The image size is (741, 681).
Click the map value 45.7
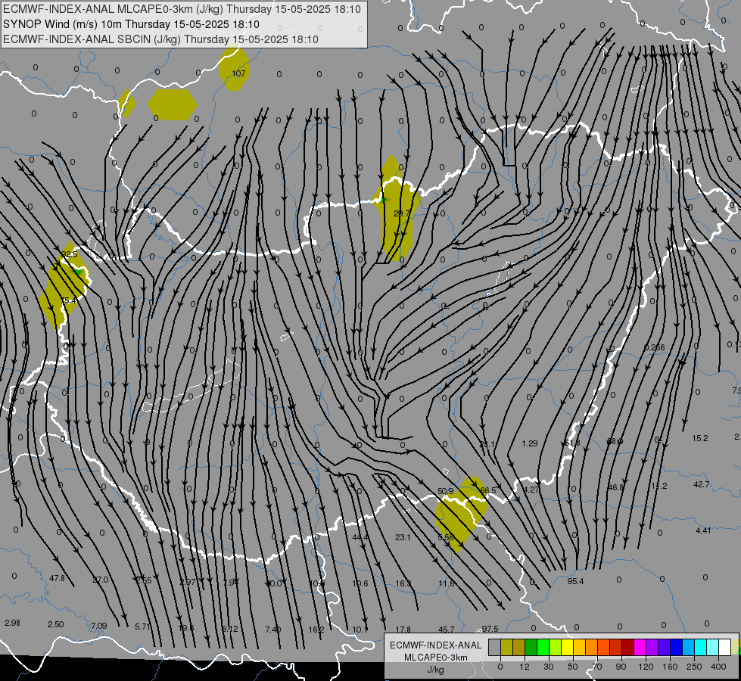coord(446,630)
